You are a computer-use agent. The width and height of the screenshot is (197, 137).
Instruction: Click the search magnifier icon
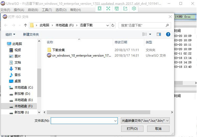point(167,25)
